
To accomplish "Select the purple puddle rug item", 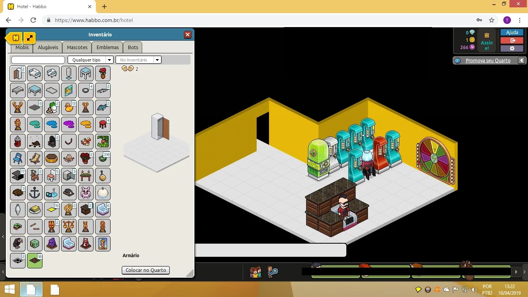I will [x=69, y=125].
